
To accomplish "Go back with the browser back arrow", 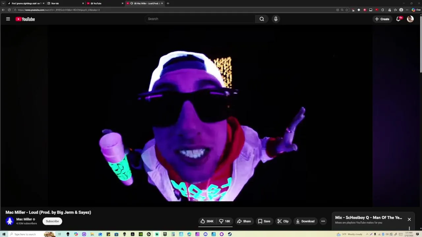I will click(3, 10).
